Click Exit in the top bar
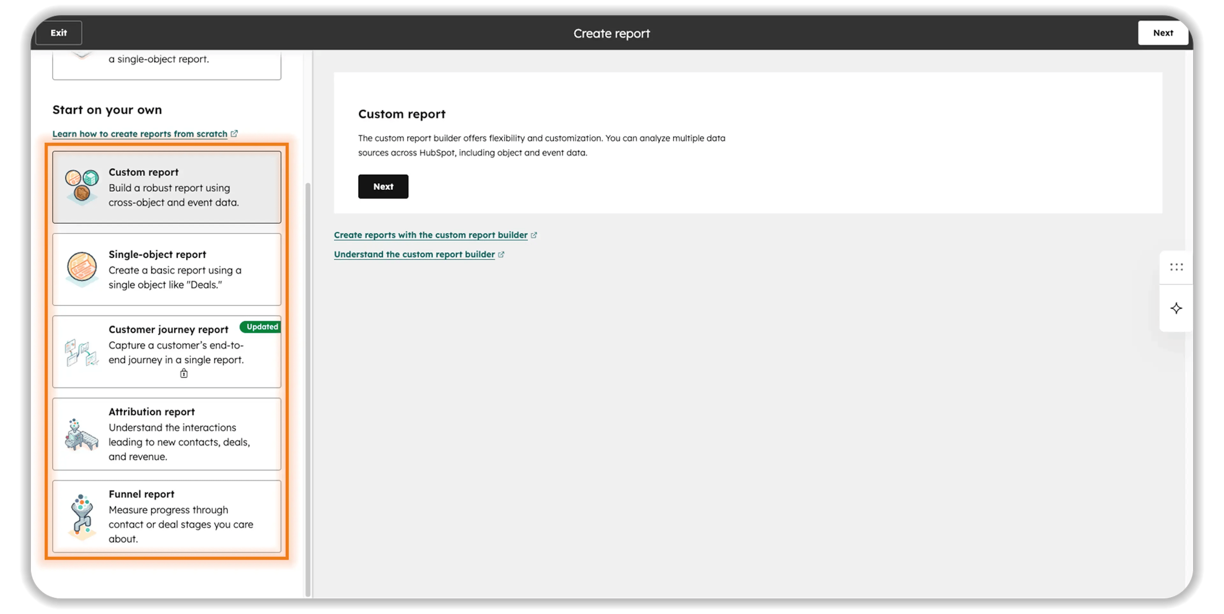 click(58, 33)
